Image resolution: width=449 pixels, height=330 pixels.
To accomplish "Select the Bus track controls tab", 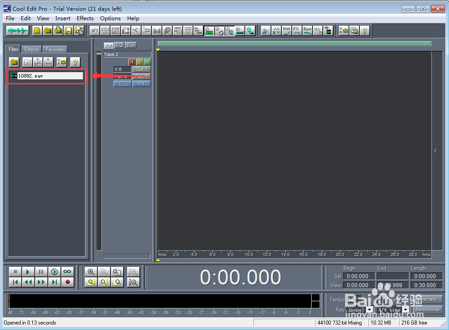I will tap(131, 46).
